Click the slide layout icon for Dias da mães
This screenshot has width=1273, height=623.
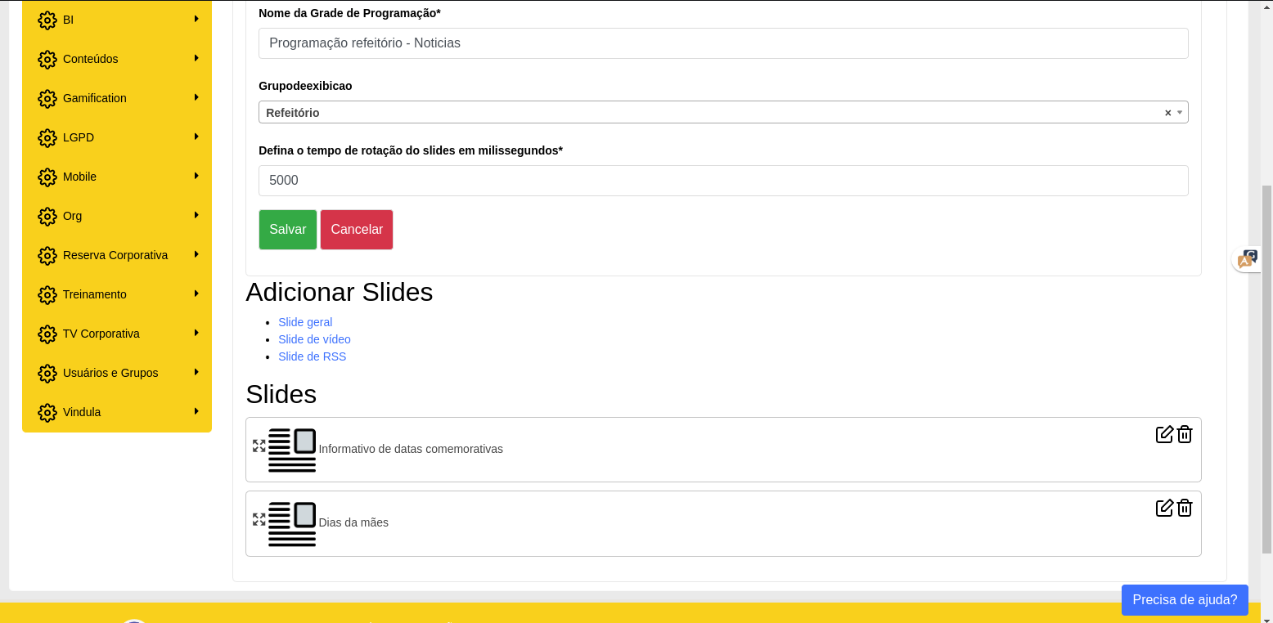coord(292,523)
